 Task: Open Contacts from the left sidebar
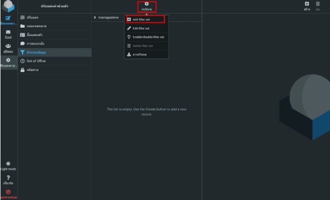8,48
